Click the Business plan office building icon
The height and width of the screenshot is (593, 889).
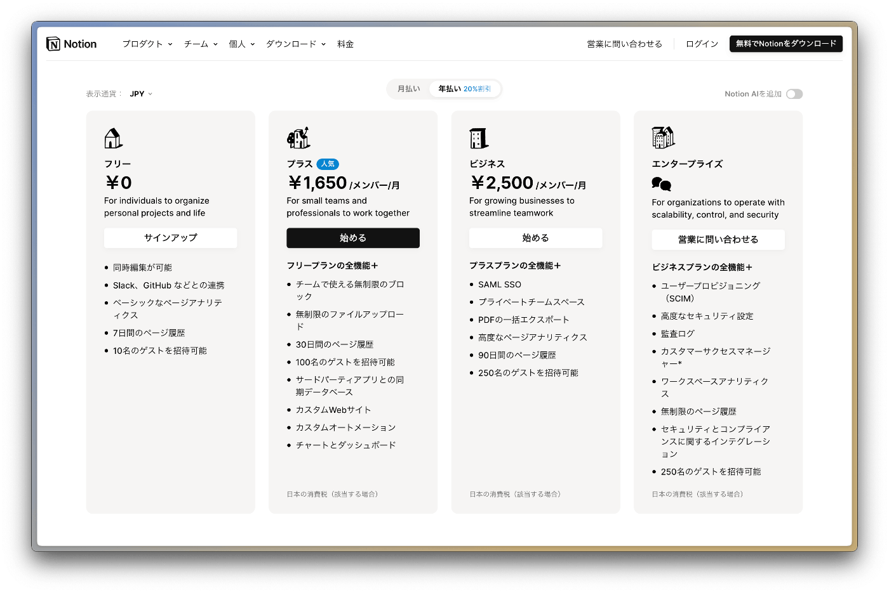point(479,138)
